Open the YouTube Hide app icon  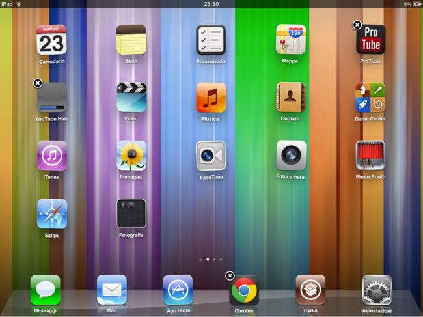pos(52,98)
